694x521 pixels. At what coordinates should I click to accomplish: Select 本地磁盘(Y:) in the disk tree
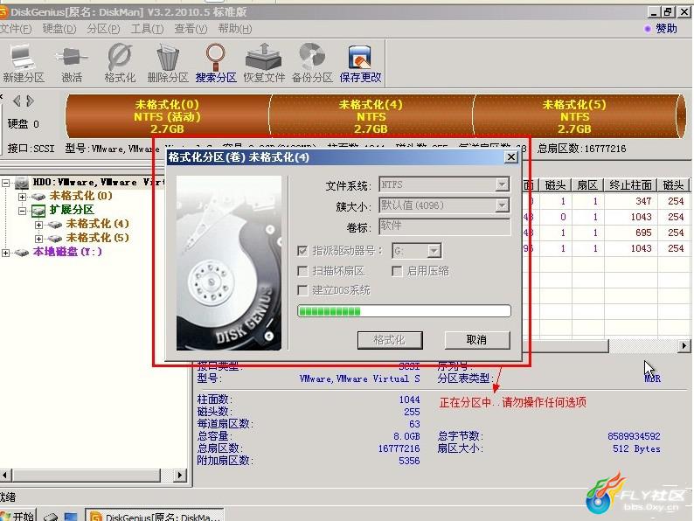(x=67, y=252)
